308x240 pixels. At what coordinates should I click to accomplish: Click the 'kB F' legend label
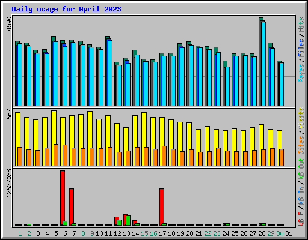[301, 219]
